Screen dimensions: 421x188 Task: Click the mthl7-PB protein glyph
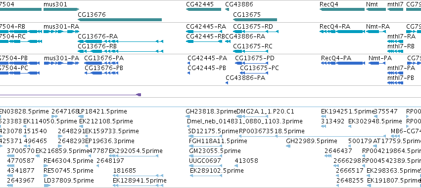tap(395, 83)
